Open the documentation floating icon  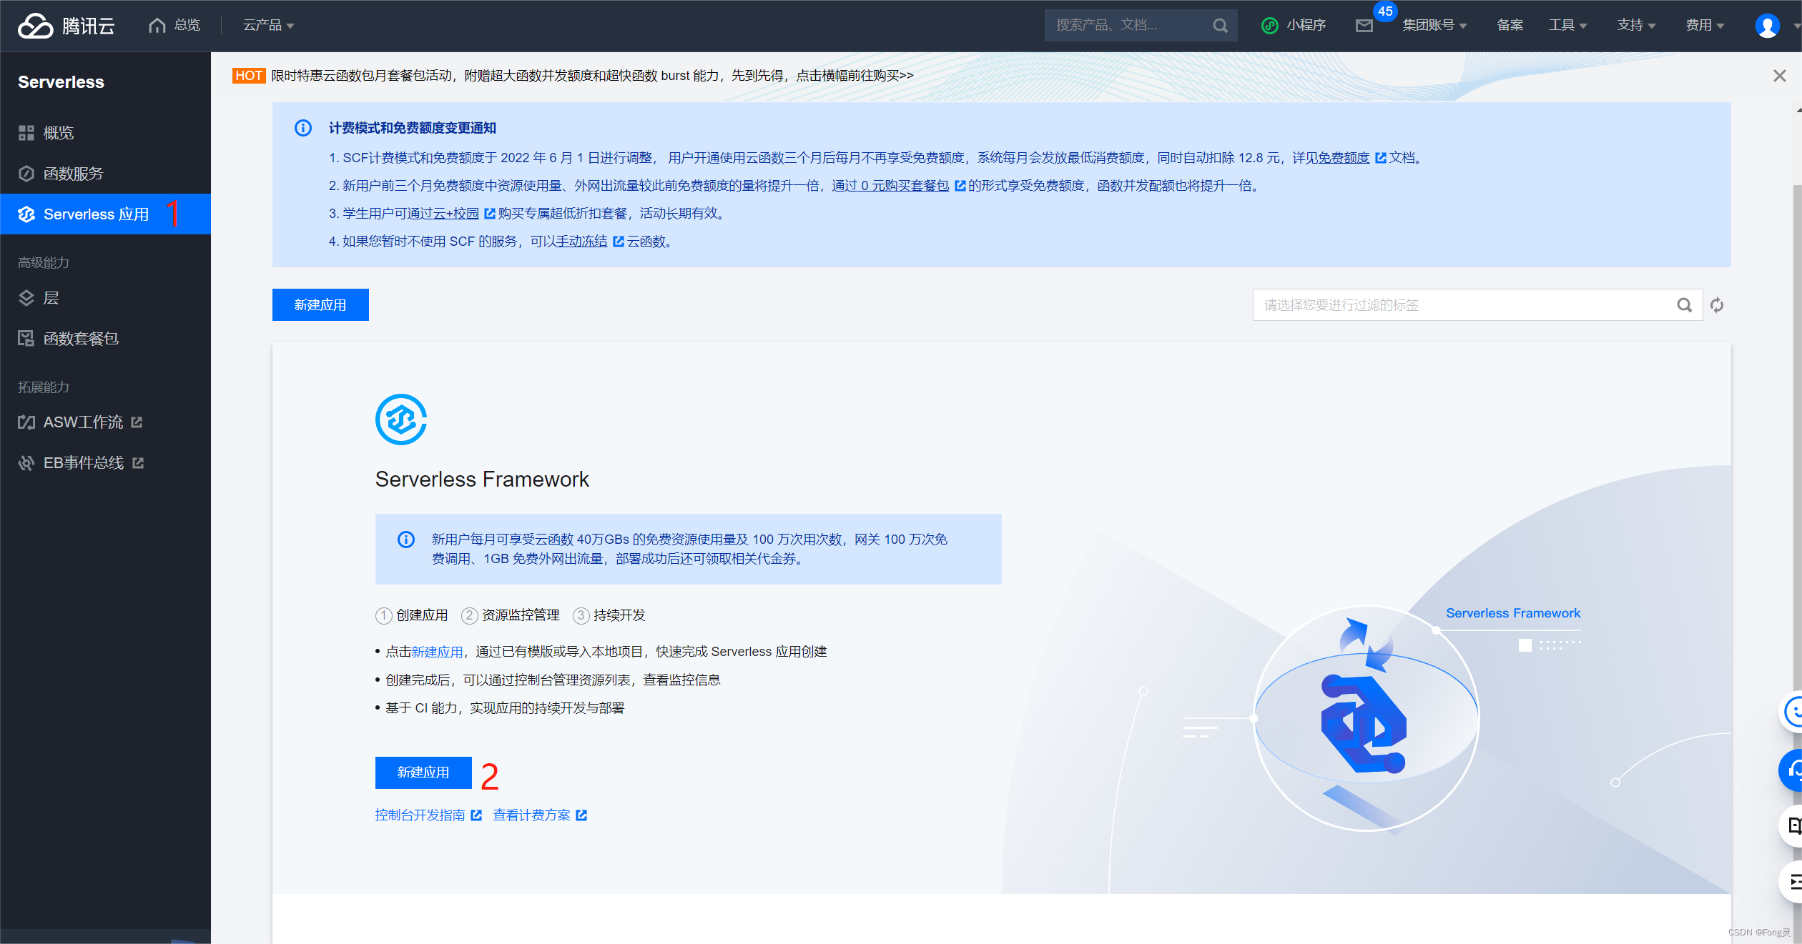point(1792,826)
